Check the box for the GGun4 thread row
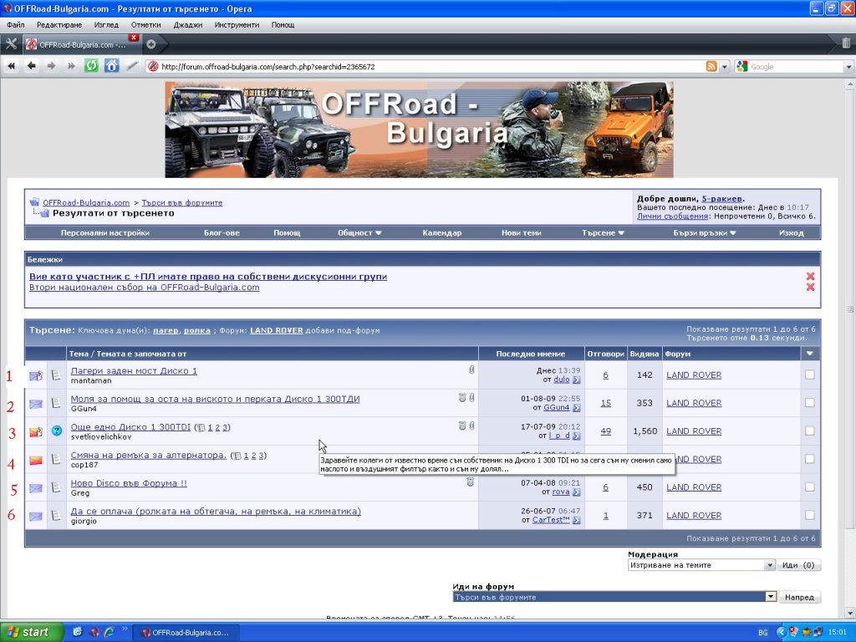856x642 pixels. point(809,403)
